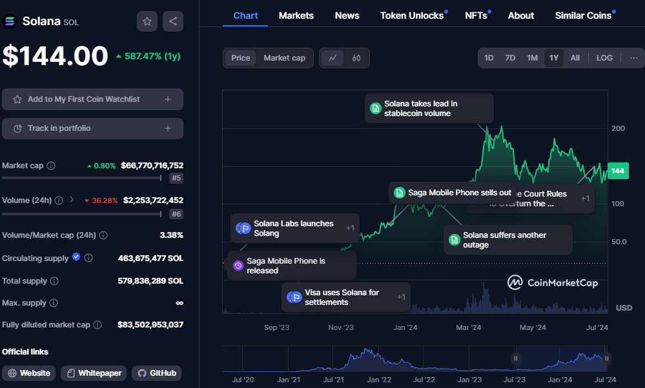Screen dimensions: 645x388
Task: Click left handle of range slider
Action: (515, 358)
